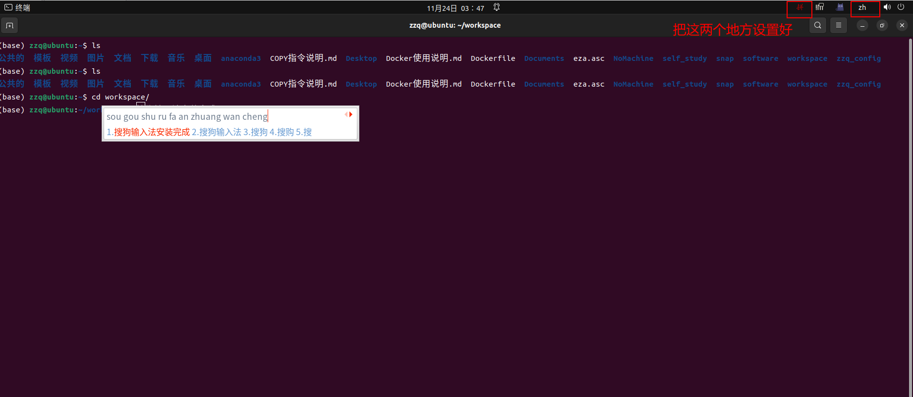Open the NoMachine tray icon

[820, 7]
